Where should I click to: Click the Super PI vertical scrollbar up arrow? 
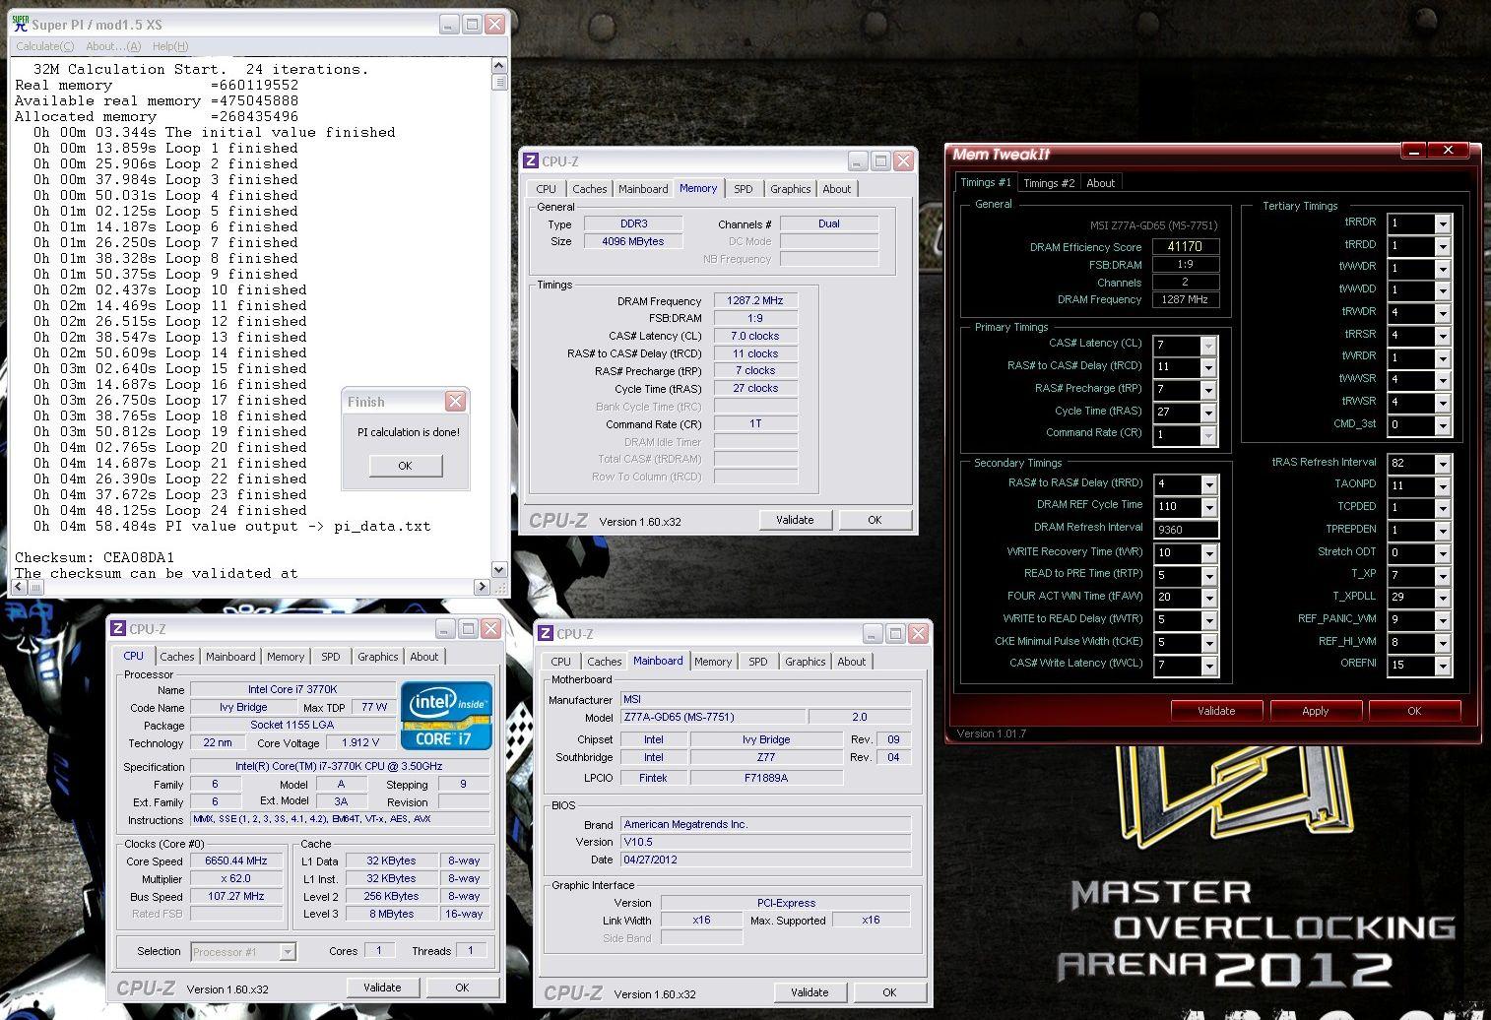tap(498, 66)
